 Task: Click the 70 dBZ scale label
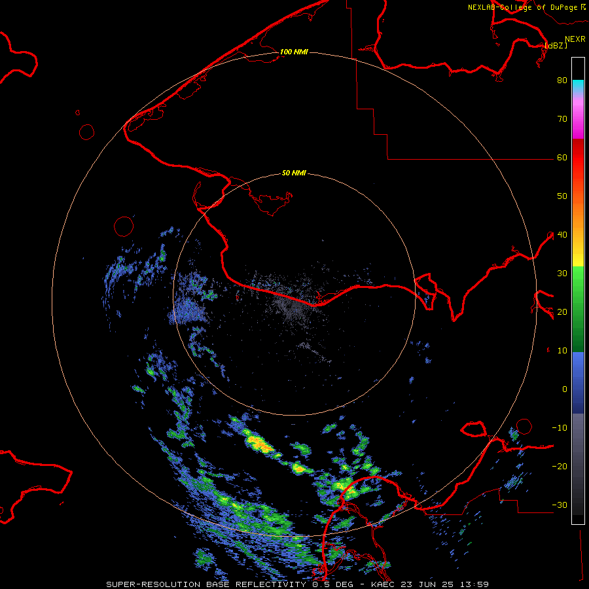click(x=562, y=119)
